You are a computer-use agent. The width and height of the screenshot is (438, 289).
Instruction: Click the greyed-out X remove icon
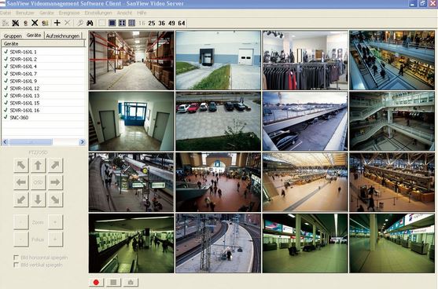pos(67,23)
